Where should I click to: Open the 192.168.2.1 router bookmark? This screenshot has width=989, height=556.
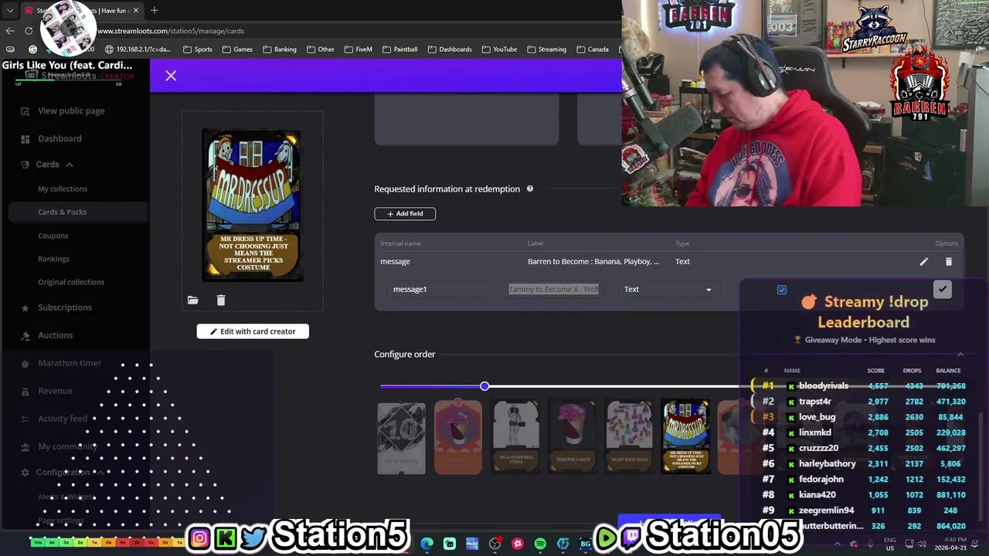pyautogui.click(x=138, y=49)
